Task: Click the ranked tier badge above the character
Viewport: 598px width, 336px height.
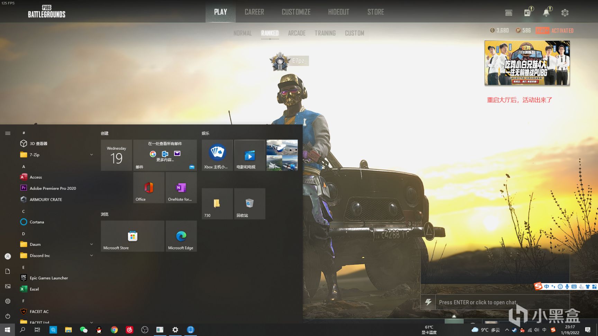Action: click(x=280, y=62)
